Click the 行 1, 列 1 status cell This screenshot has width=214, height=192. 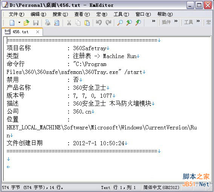[124, 187]
